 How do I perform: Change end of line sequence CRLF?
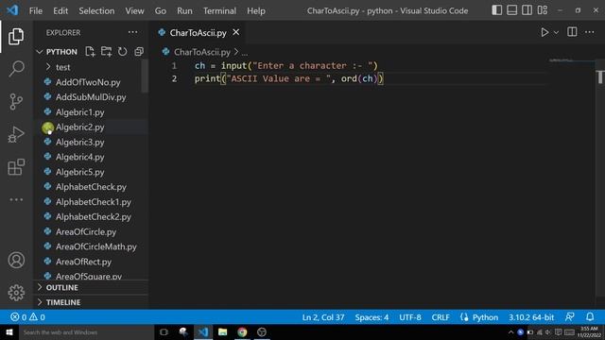pyautogui.click(x=441, y=317)
